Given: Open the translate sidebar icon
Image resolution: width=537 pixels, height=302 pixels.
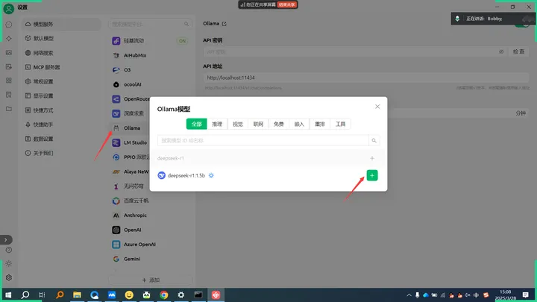Looking at the screenshot, I should tap(9, 67).
